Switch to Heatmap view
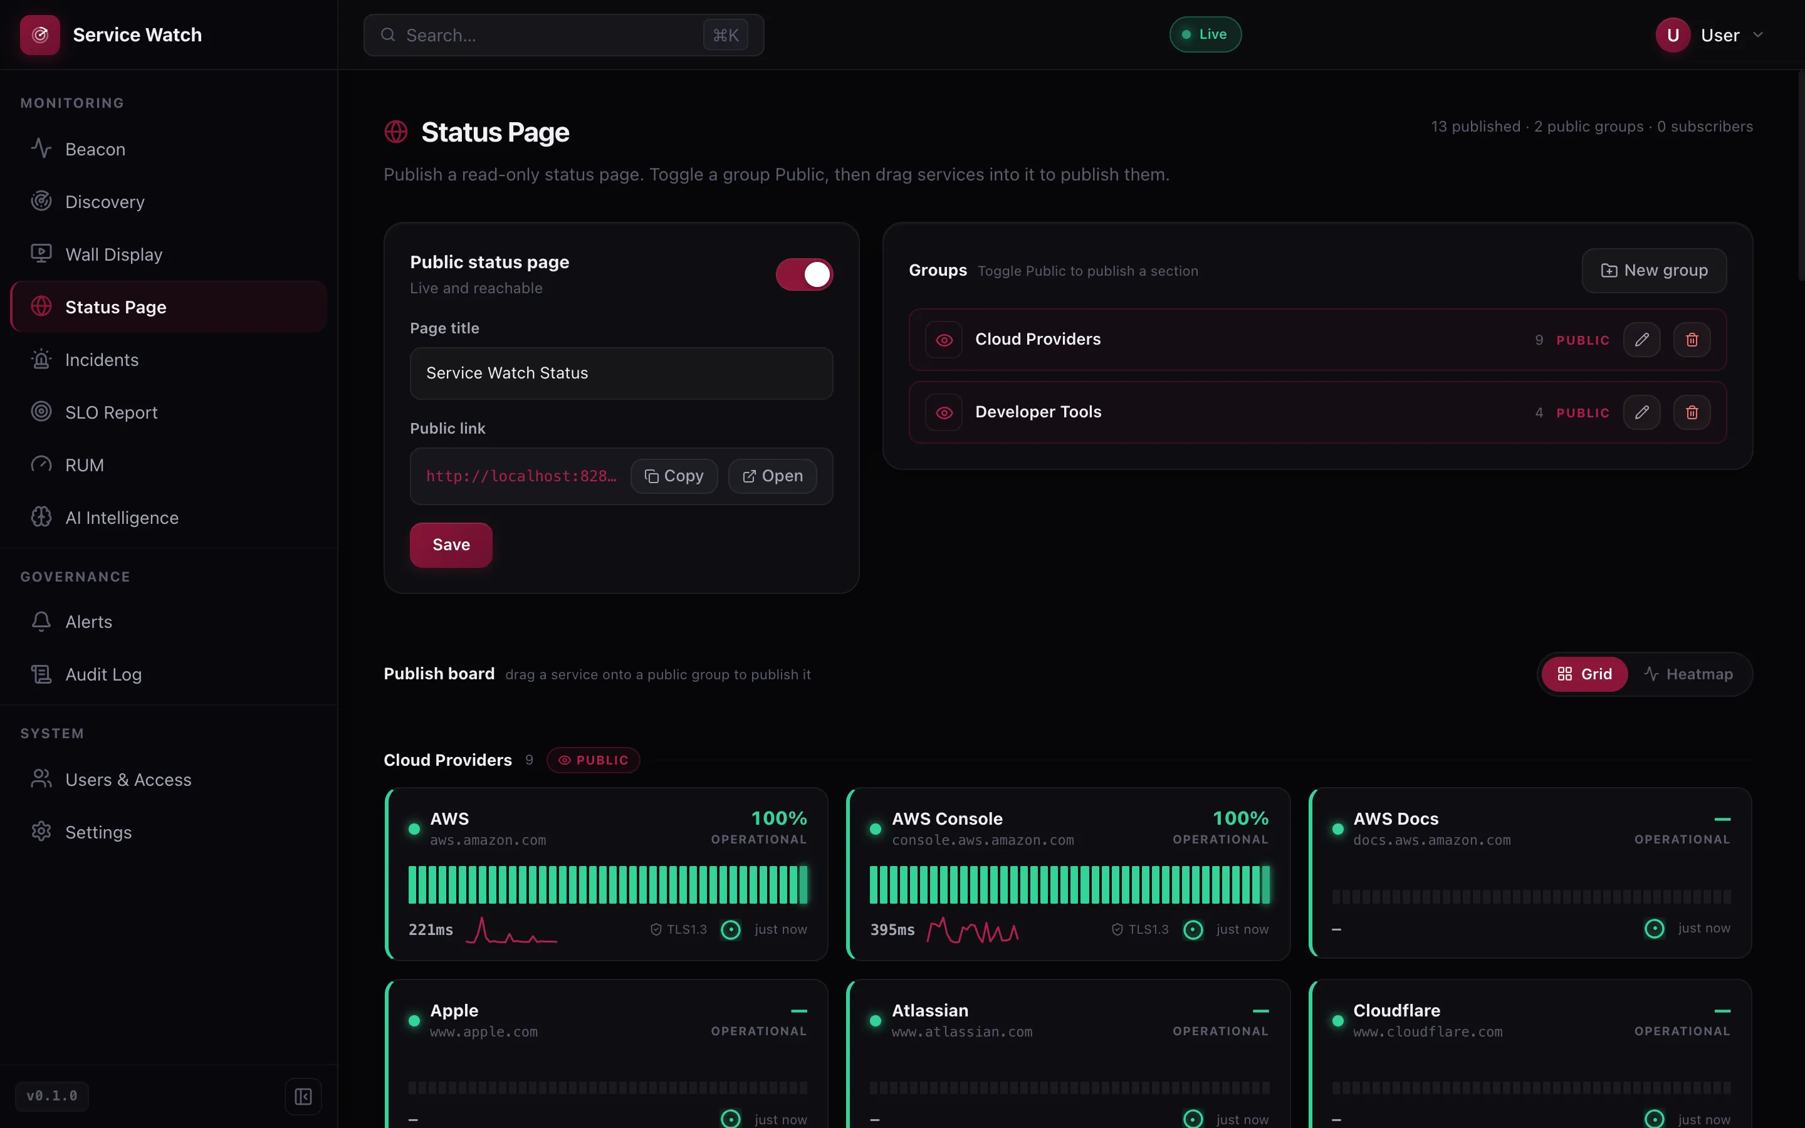 [1688, 674]
